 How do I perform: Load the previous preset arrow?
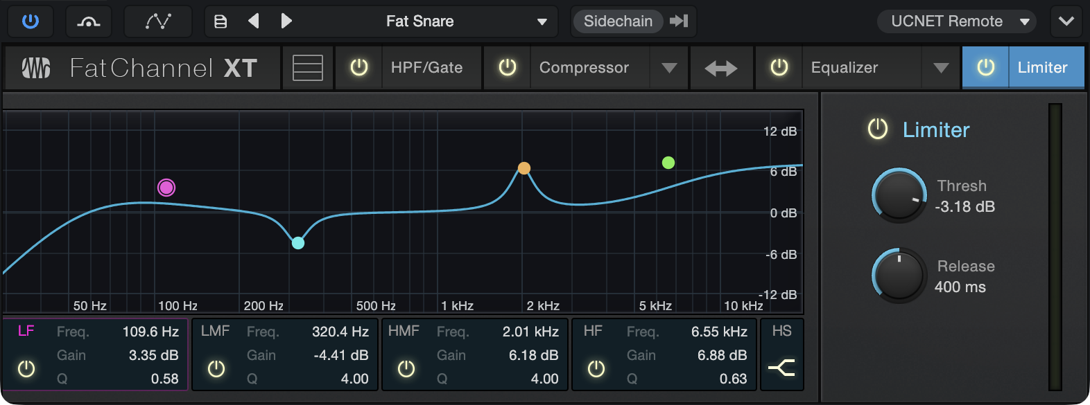[254, 21]
